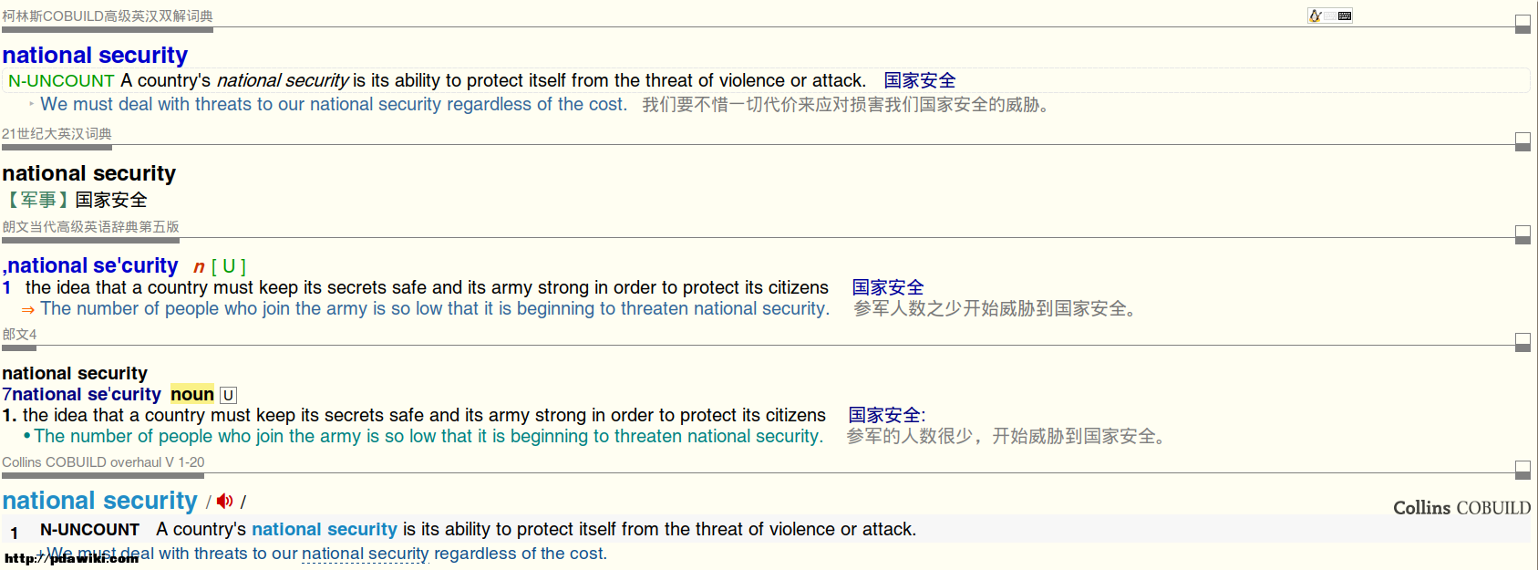Play pronunciation via red speaker icon
The width and height of the screenshot is (1538, 570).
[225, 502]
